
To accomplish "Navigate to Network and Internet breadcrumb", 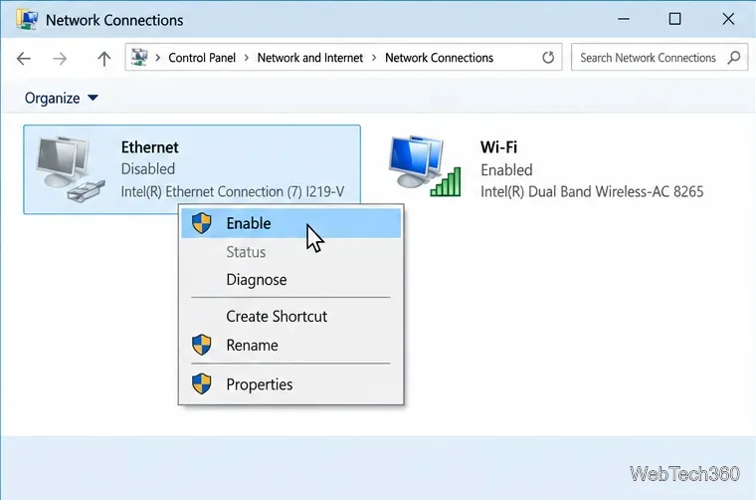I will click(x=310, y=58).
